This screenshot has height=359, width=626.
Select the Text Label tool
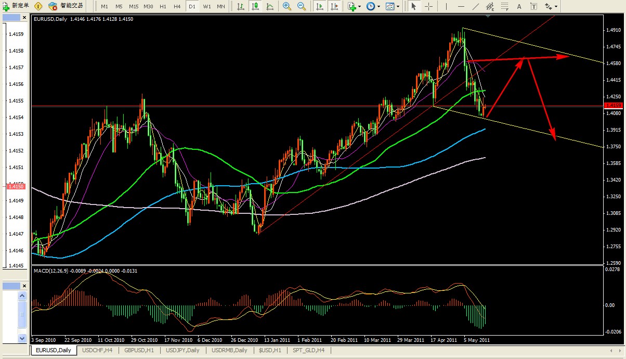pos(533,6)
